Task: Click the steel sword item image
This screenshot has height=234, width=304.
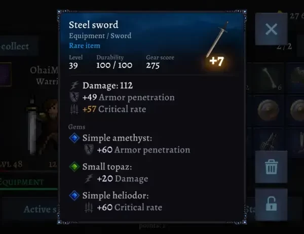Action: [x=217, y=39]
